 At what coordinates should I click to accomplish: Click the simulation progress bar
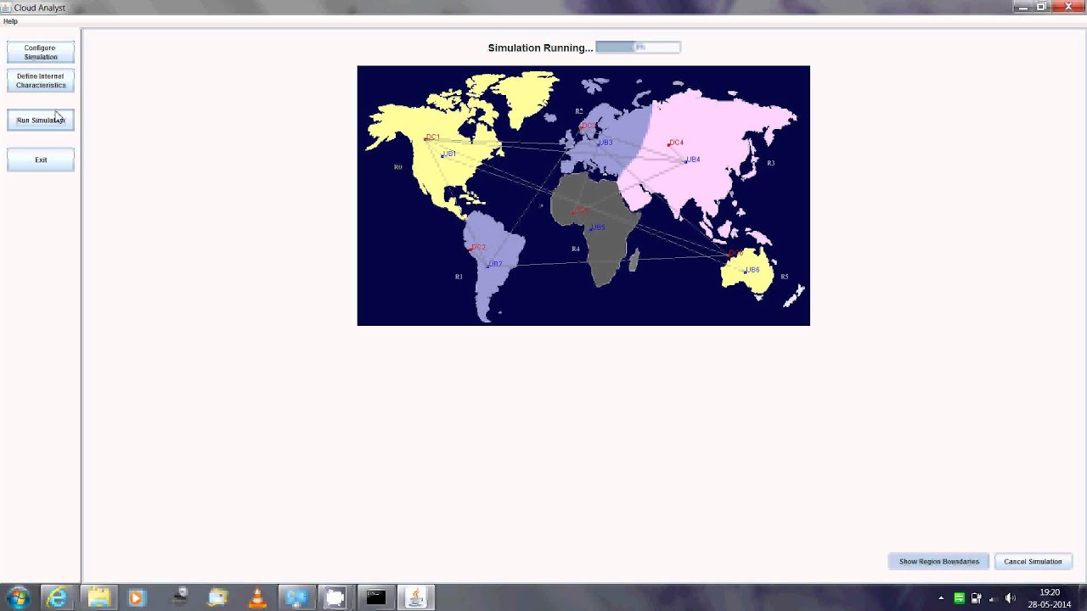point(638,48)
